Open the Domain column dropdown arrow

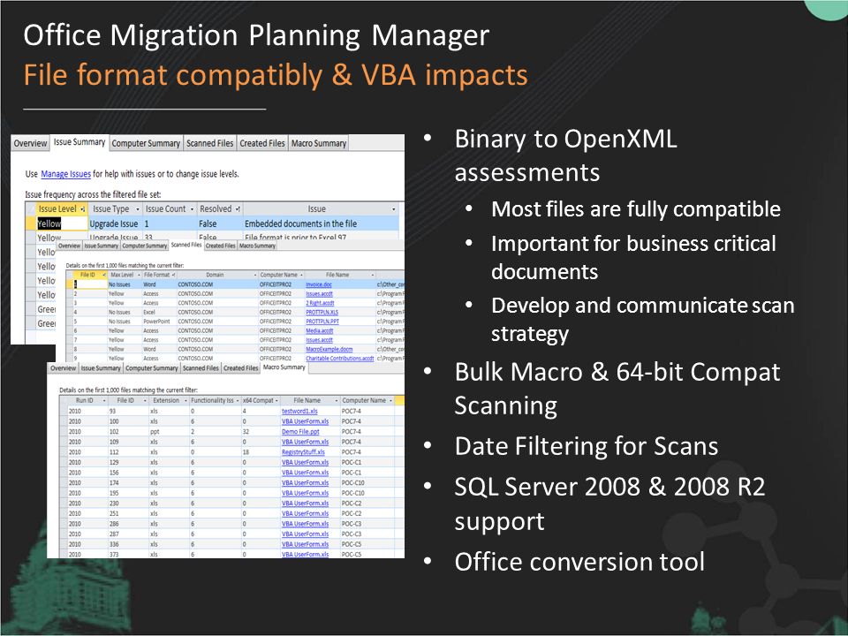point(254,276)
